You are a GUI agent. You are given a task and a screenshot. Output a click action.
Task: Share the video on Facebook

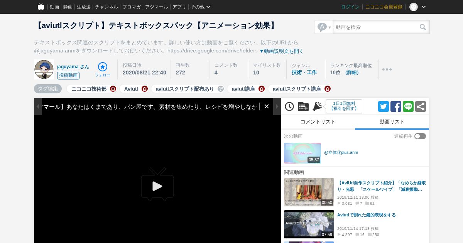pyautogui.click(x=396, y=106)
